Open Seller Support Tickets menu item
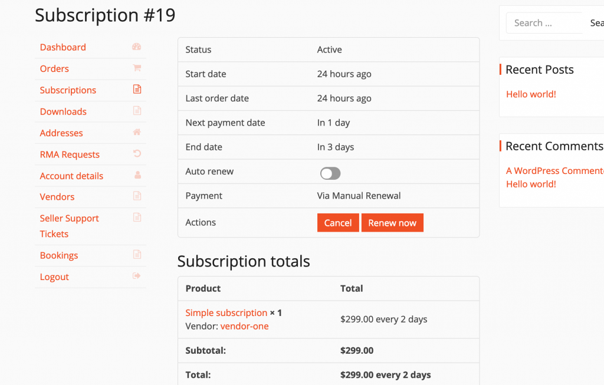This screenshot has width=604, height=385. point(70,226)
